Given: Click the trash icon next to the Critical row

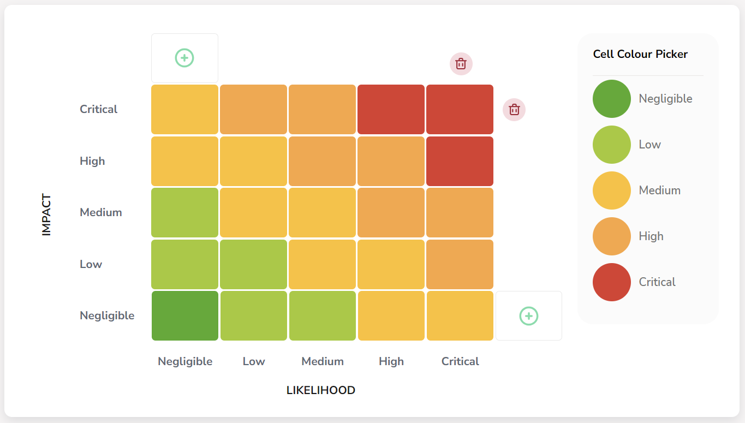Looking at the screenshot, I should [x=514, y=110].
